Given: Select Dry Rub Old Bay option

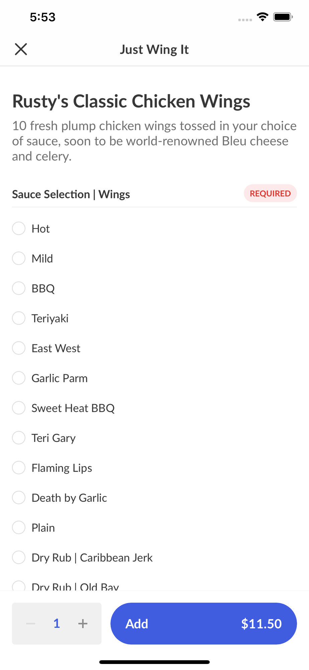Looking at the screenshot, I should pos(19,586).
